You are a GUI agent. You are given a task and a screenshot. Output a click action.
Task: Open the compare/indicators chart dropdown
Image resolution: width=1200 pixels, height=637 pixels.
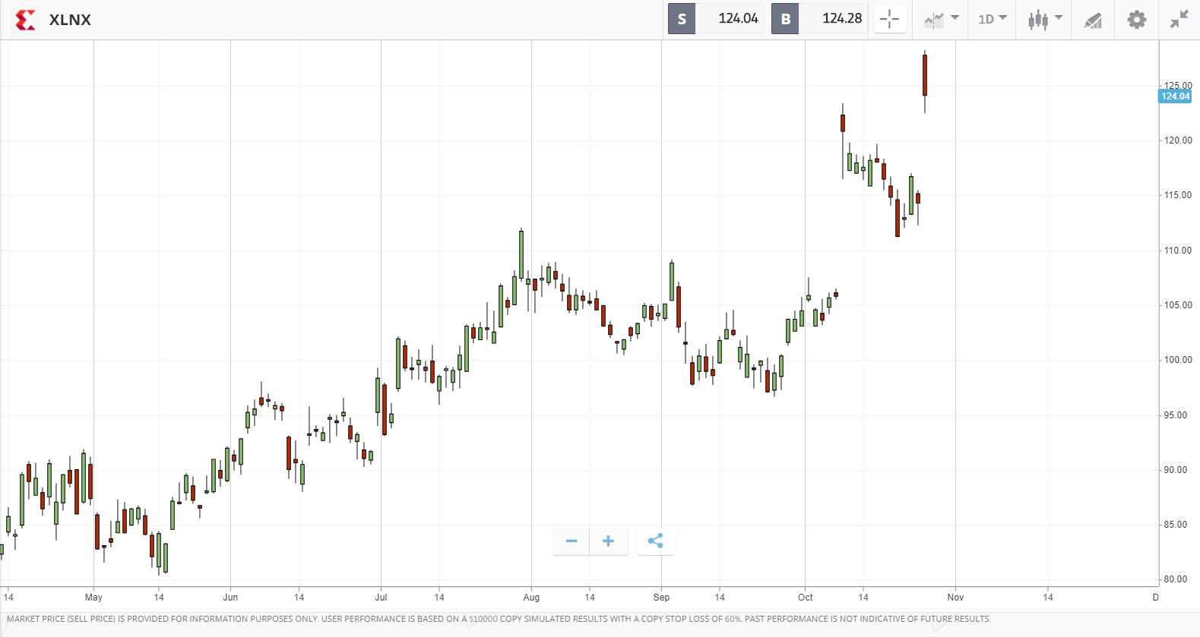click(x=942, y=19)
